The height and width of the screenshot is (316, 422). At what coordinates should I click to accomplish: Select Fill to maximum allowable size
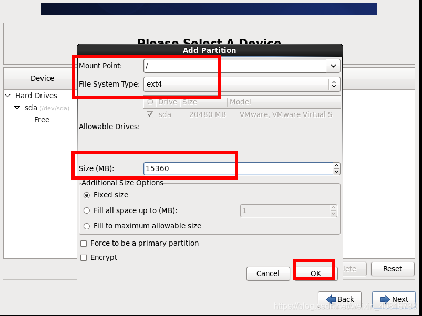87,226
